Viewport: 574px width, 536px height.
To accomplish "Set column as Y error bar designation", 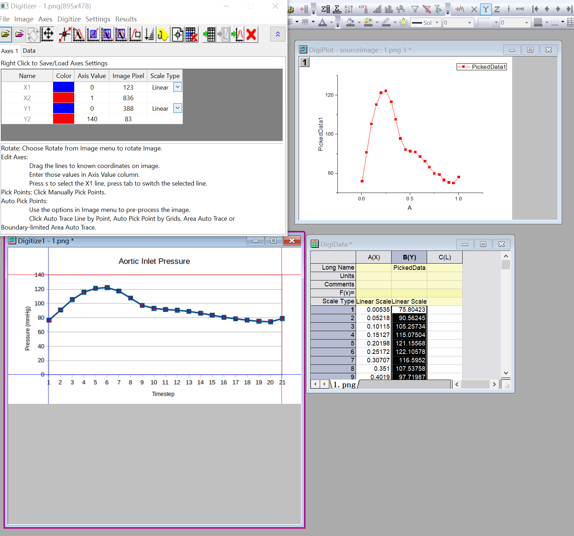I will tap(509, 9).
